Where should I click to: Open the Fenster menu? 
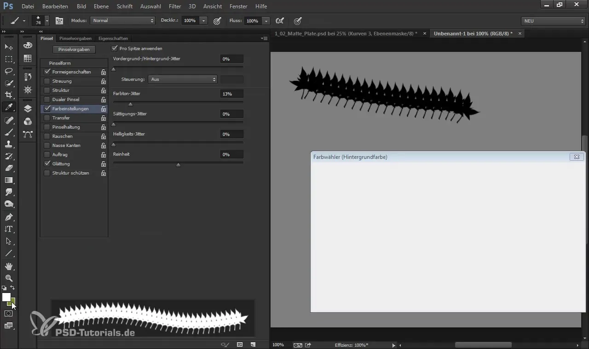(239, 6)
